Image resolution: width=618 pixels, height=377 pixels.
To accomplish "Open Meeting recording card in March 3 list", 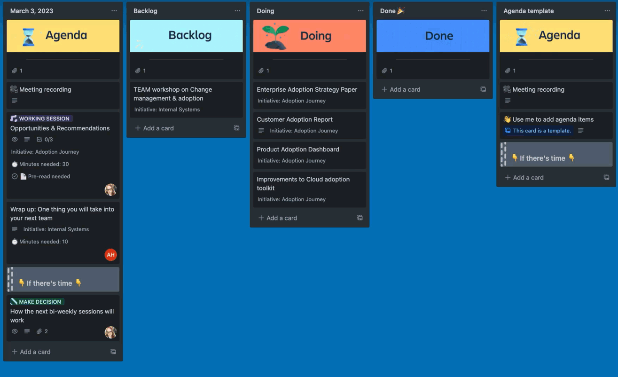I will [x=63, y=95].
